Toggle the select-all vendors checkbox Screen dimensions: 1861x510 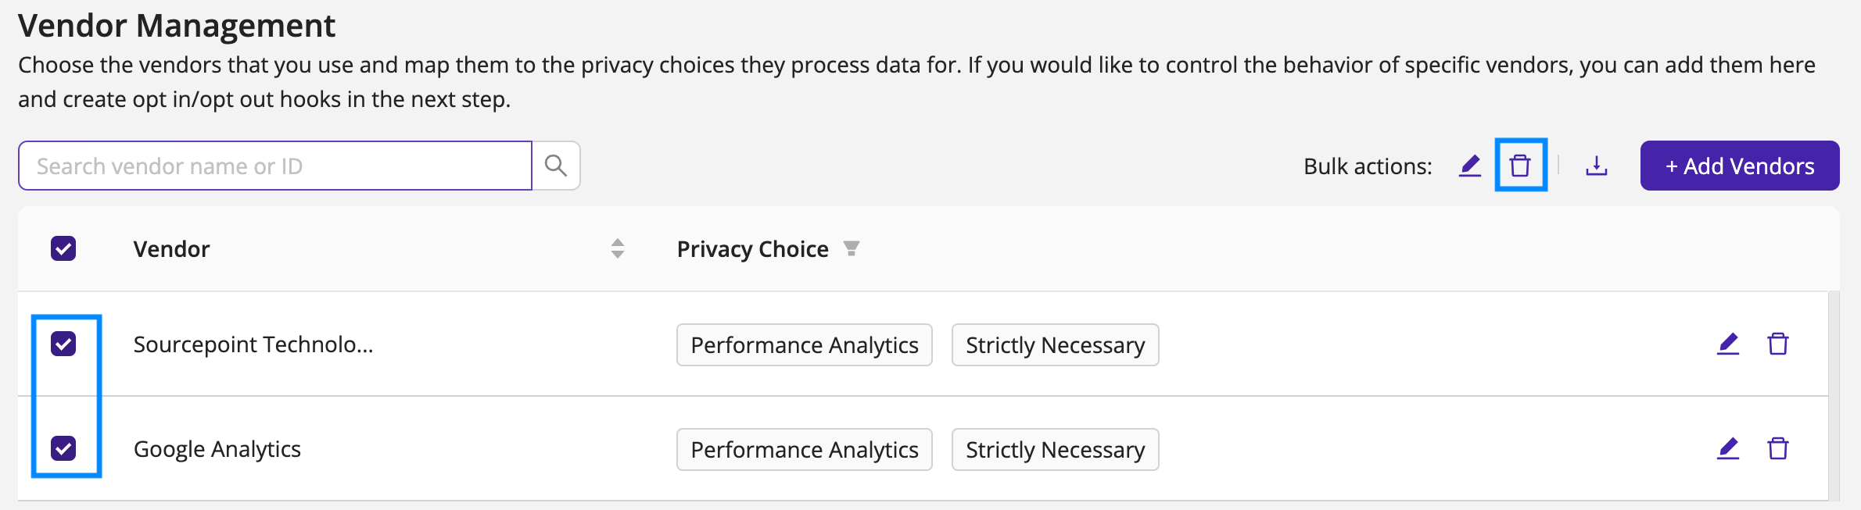[63, 248]
